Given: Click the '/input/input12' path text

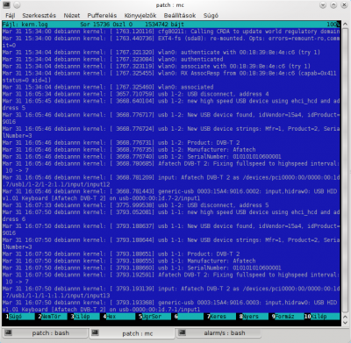Looking at the screenshot, I should click(x=86, y=184).
